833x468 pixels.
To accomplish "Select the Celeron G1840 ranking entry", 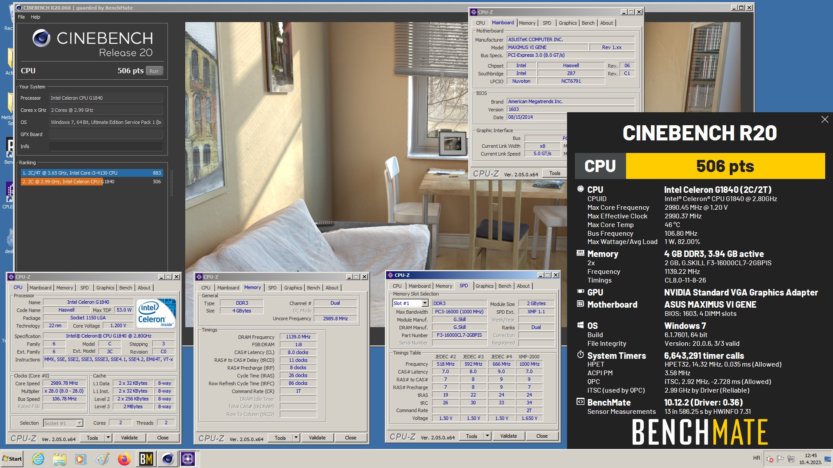I will pyautogui.click(x=92, y=182).
